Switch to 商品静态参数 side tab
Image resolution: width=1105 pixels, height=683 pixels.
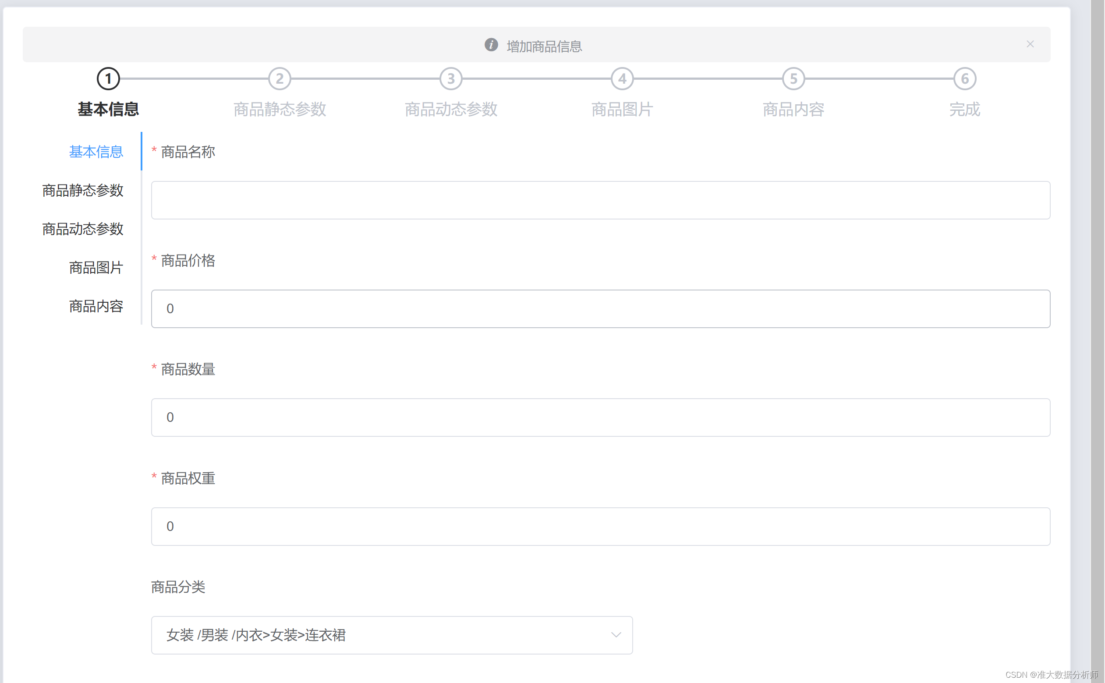tap(83, 190)
